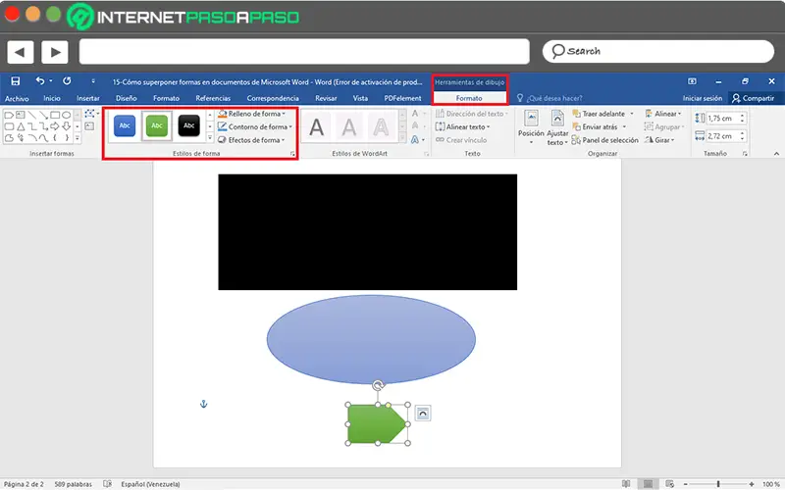Viewport: 785px width, 490px height.
Task: Select the blue oval shape in the document
Action: 371,339
